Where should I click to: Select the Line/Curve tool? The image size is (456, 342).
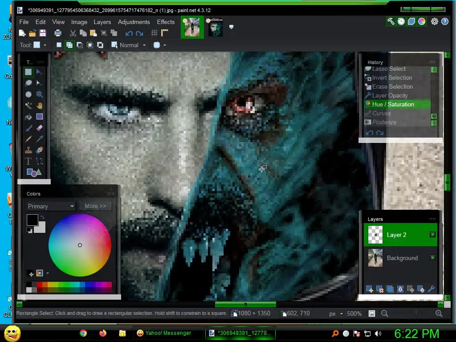(x=39, y=161)
